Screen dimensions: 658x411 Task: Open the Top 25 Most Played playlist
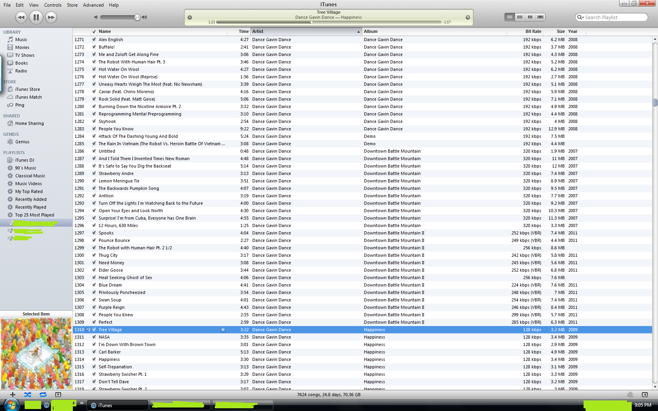[34, 215]
